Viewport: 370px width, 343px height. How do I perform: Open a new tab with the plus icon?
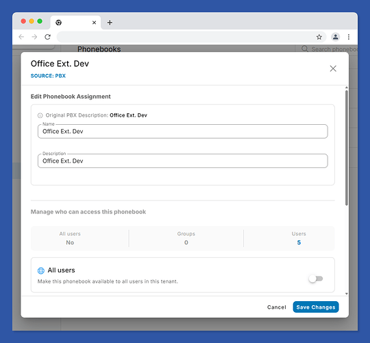point(110,23)
